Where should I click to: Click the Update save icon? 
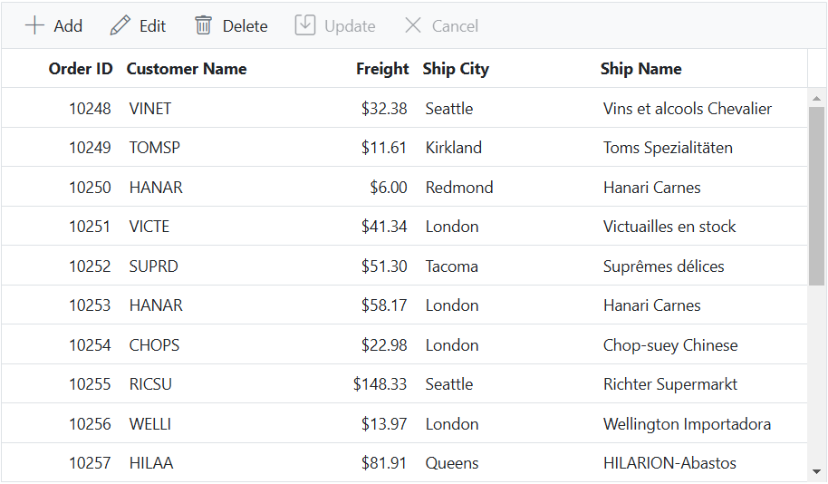pos(305,25)
